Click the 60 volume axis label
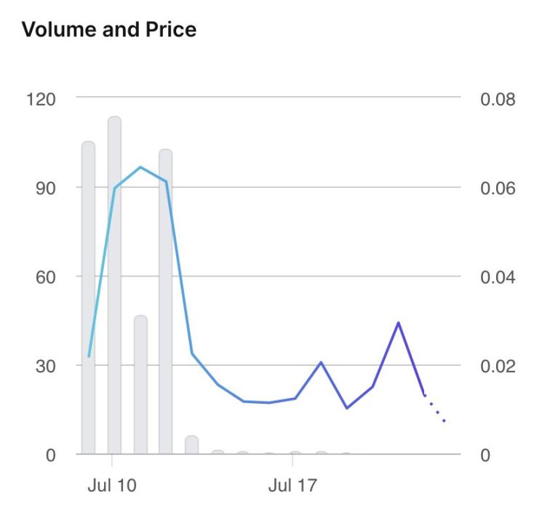Image resolution: width=542 pixels, height=515 pixels. pos(47,277)
